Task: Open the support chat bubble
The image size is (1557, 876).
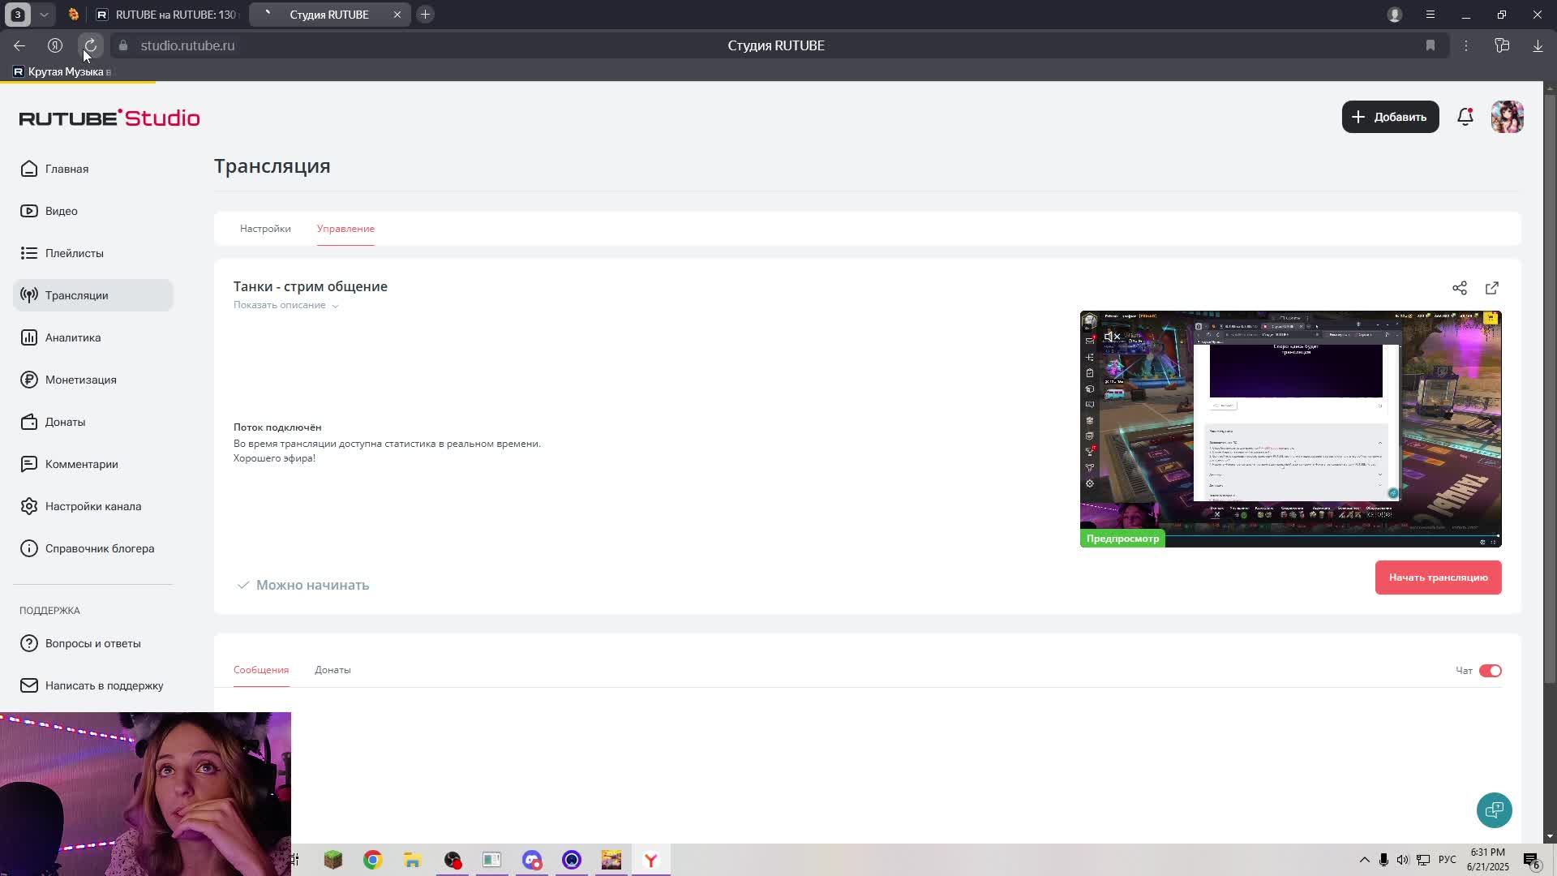Action: (1494, 809)
